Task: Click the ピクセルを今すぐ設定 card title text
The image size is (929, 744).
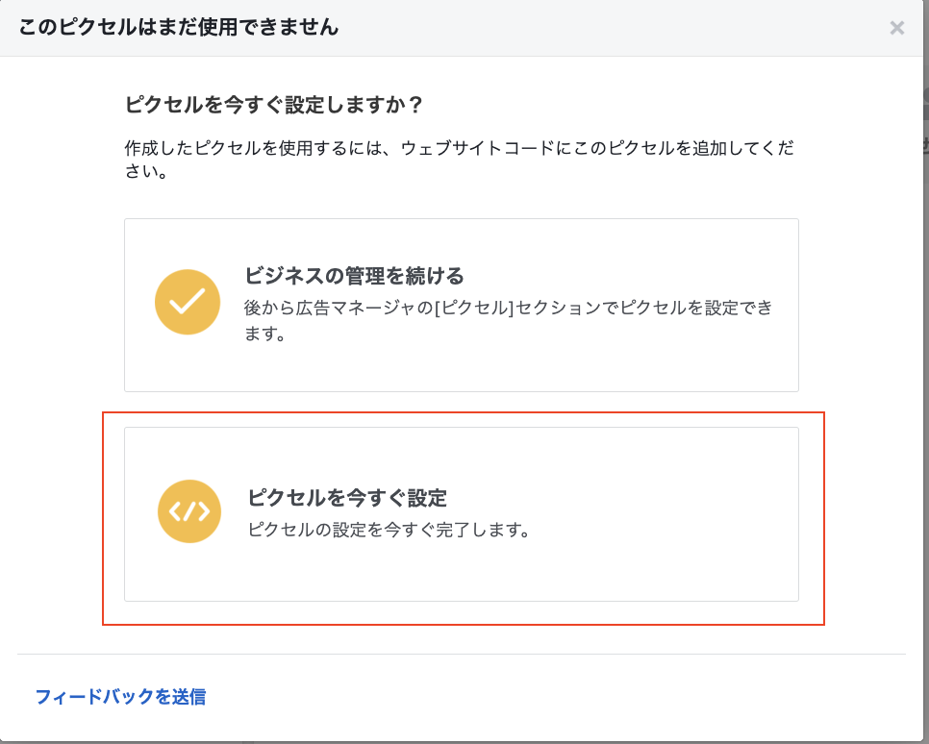Action: click(347, 498)
